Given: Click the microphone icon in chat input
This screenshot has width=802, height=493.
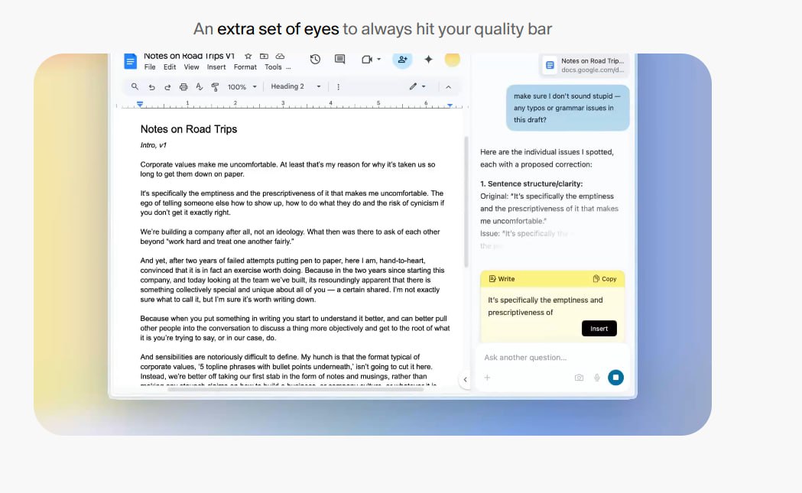Looking at the screenshot, I should click(x=597, y=378).
